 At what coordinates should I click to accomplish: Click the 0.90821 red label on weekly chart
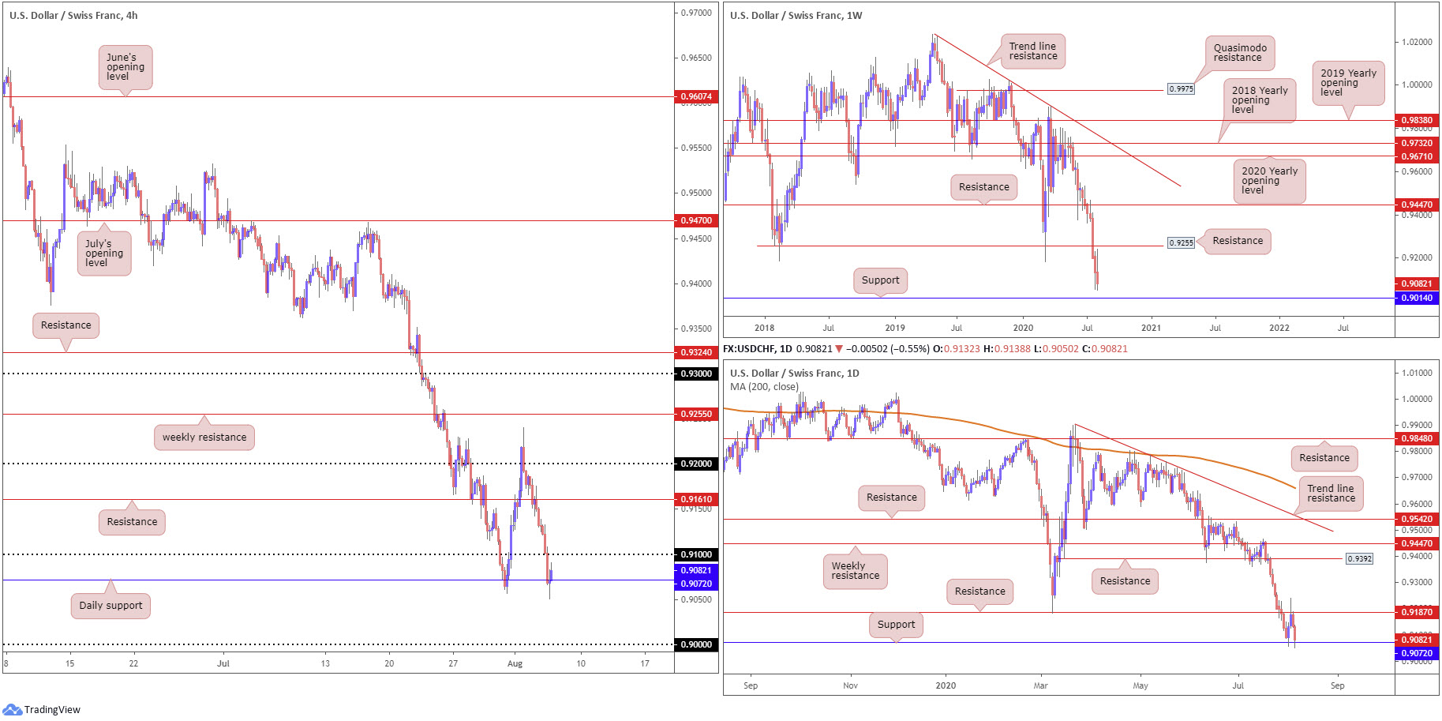(x=1416, y=284)
